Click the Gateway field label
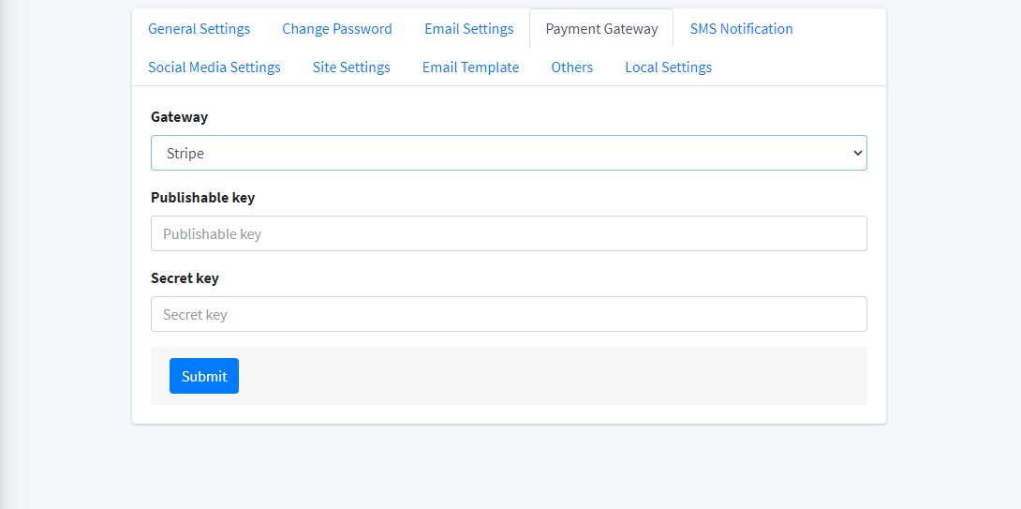The height and width of the screenshot is (509, 1021). [x=179, y=116]
